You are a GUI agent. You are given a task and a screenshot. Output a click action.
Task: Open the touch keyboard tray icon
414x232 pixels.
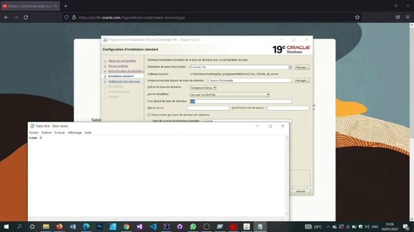pyautogui.click(x=308, y=226)
